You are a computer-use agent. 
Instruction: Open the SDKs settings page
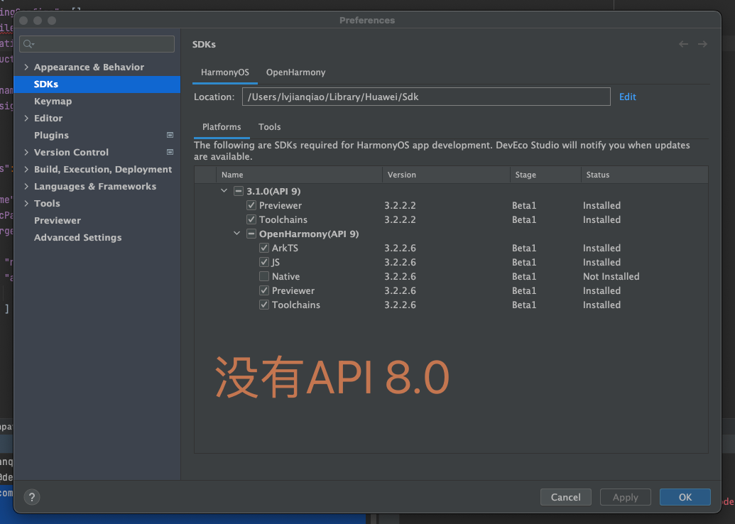[x=97, y=84]
